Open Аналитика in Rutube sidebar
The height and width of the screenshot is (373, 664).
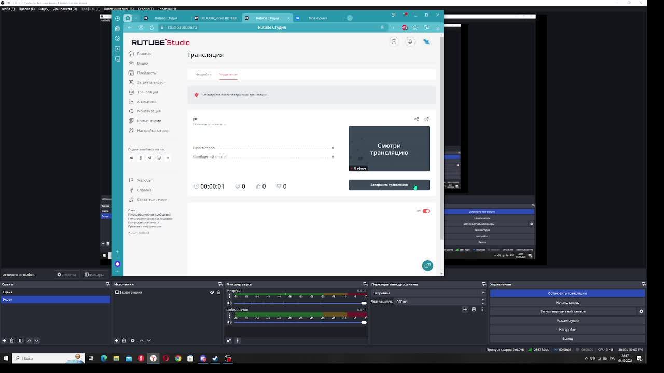tap(146, 102)
